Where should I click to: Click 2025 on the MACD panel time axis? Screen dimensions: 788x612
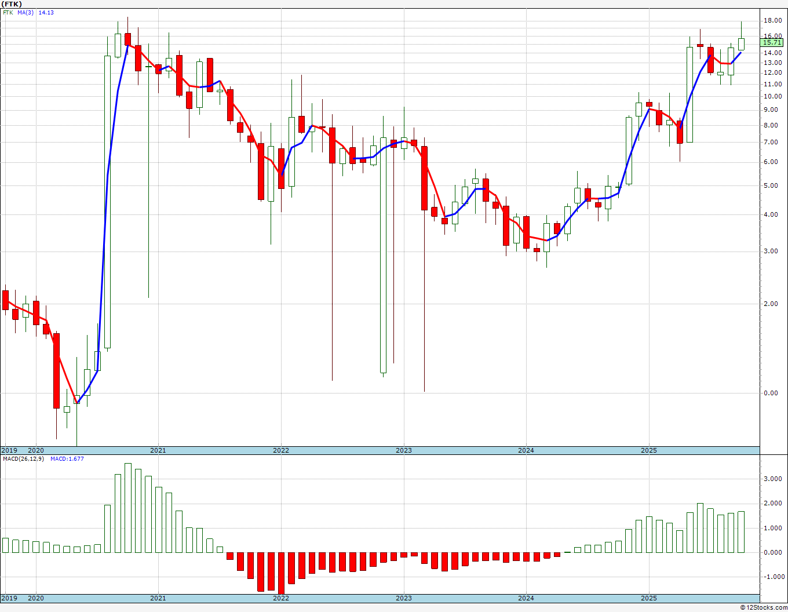tap(649, 598)
